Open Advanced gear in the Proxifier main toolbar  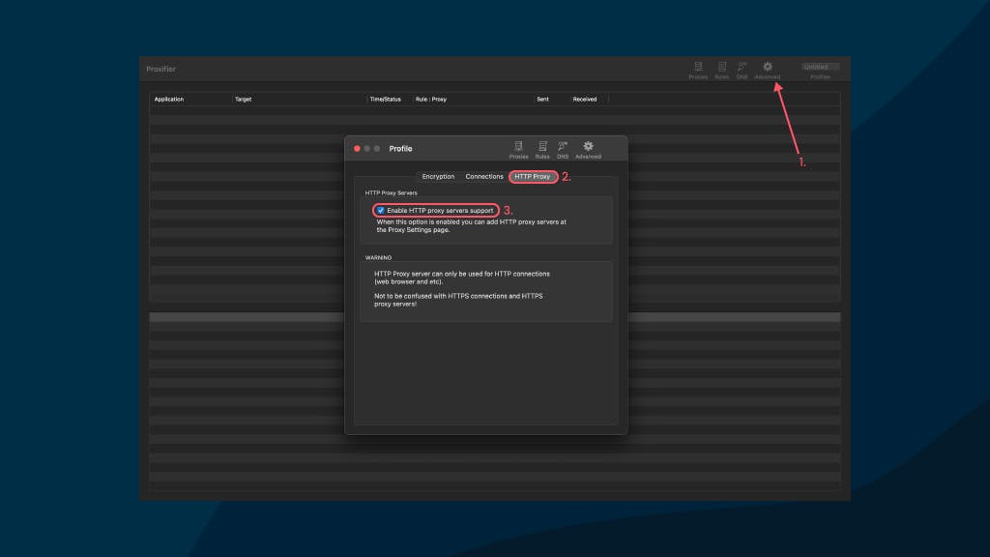coord(767,70)
